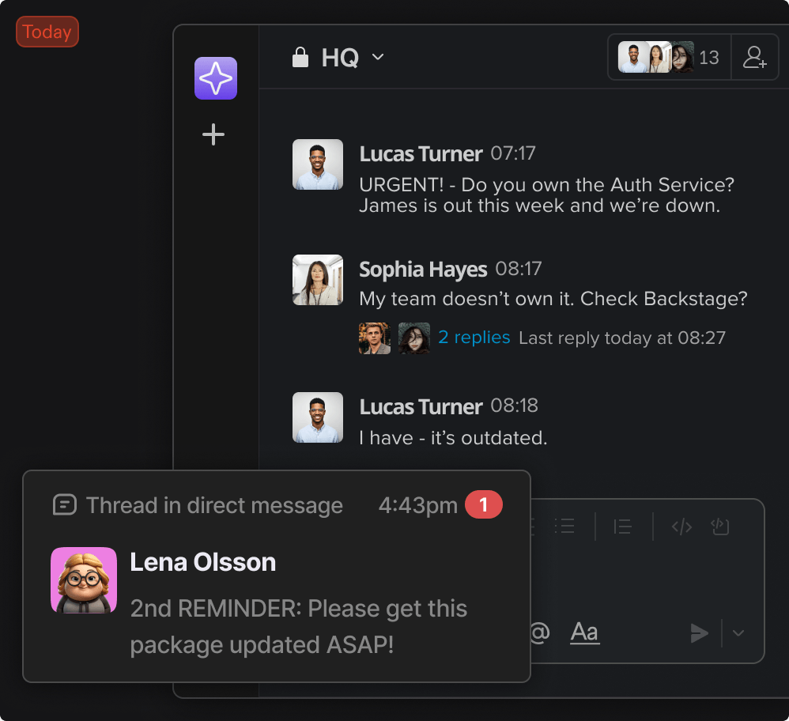
Task: Open Lena Olsson's avatar in notification
Action: click(84, 580)
